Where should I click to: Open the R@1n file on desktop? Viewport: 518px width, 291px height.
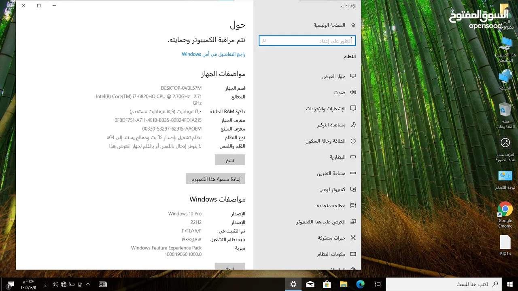(505, 246)
